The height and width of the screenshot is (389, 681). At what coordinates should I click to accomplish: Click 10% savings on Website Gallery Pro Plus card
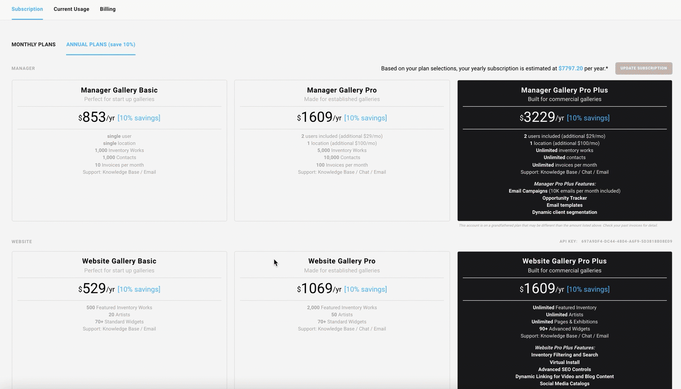pyautogui.click(x=588, y=289)
